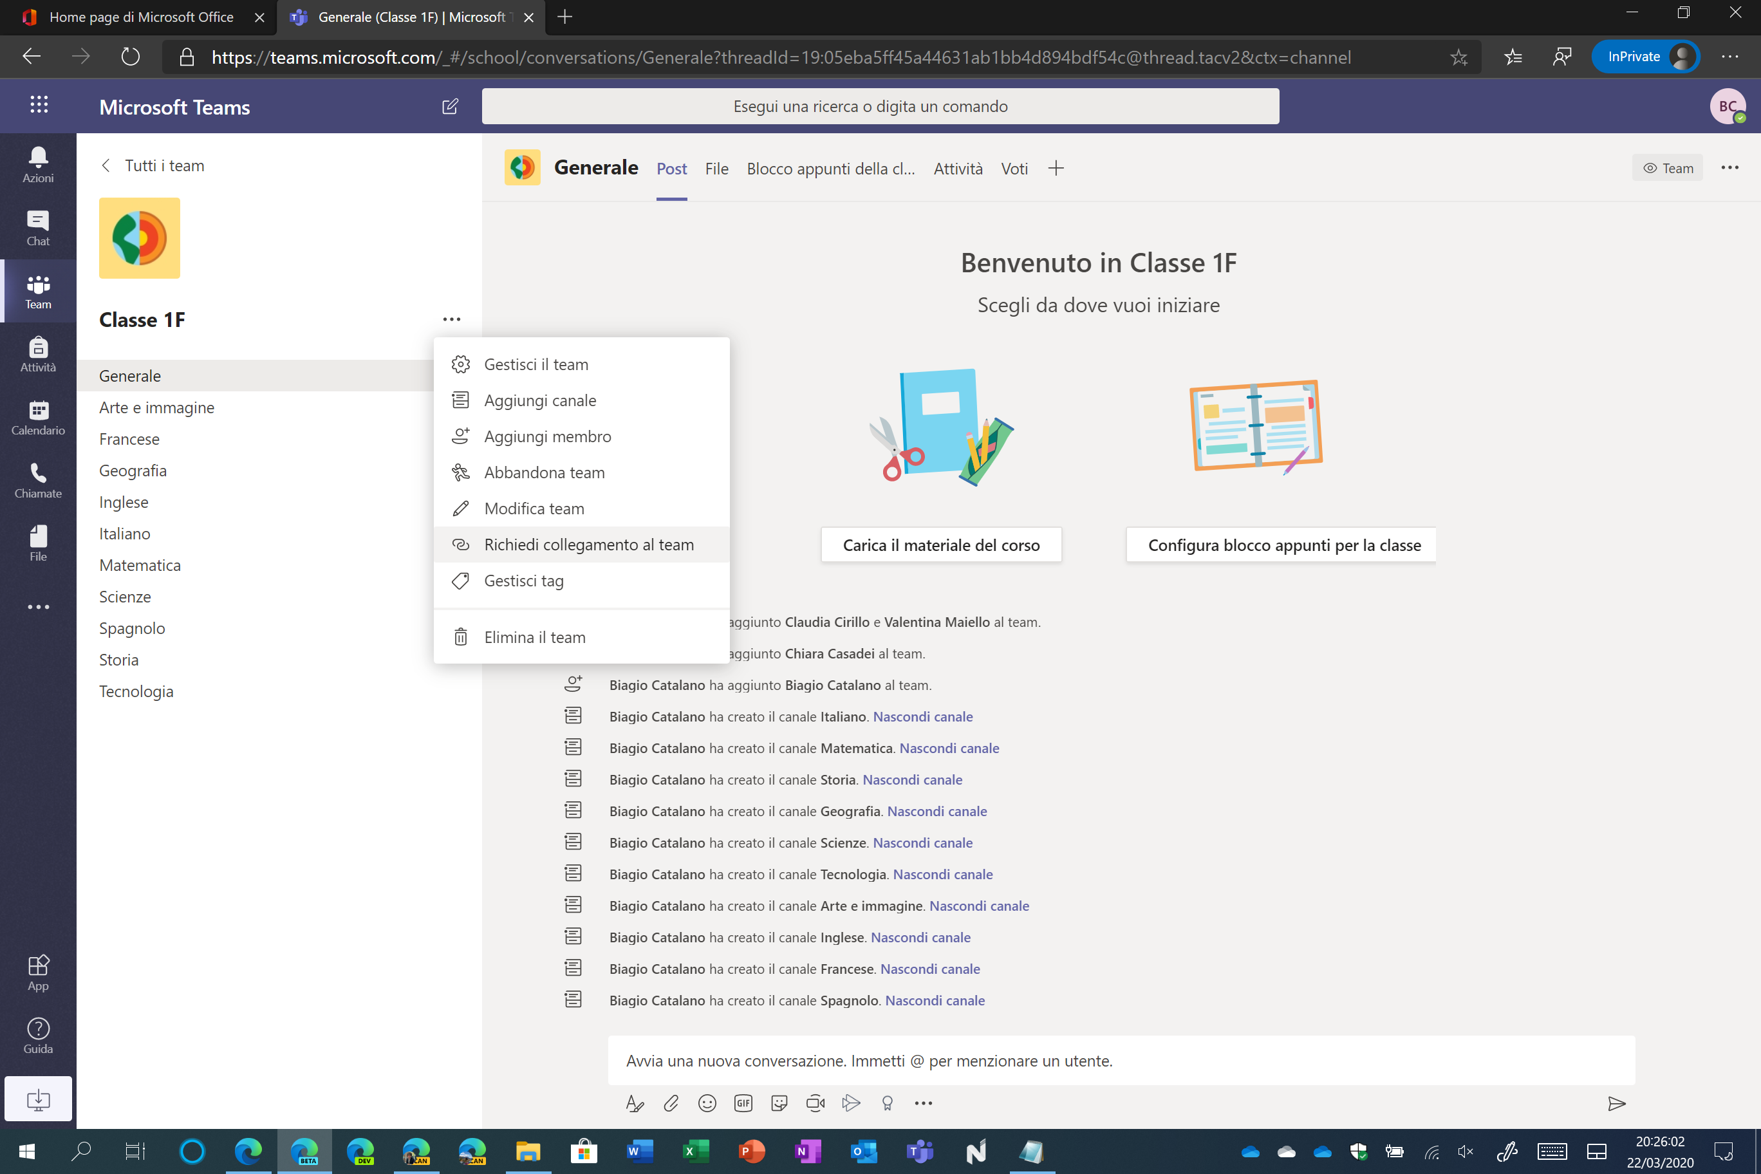Choose Aggiungi membro from menu
Screen dimensions: 1761x1174
pyautogui.click(x=581, y=436)
